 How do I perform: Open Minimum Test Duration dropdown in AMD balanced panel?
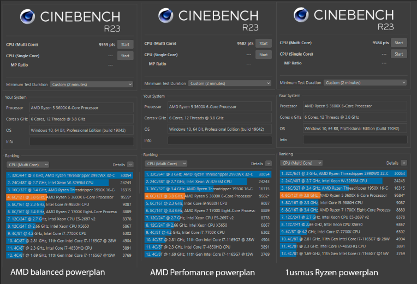91,84
